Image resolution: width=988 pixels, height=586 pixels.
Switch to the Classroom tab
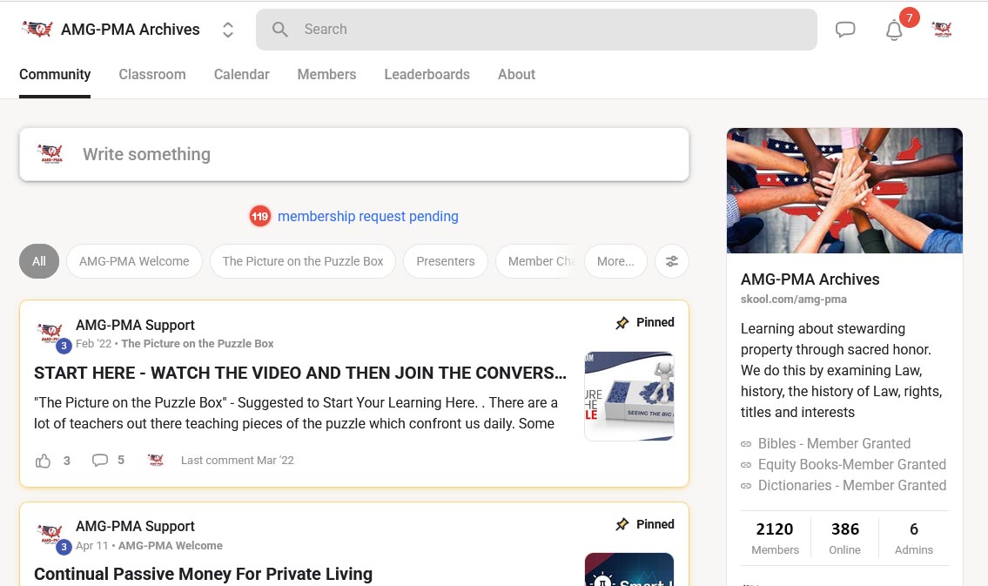(152, 75)
